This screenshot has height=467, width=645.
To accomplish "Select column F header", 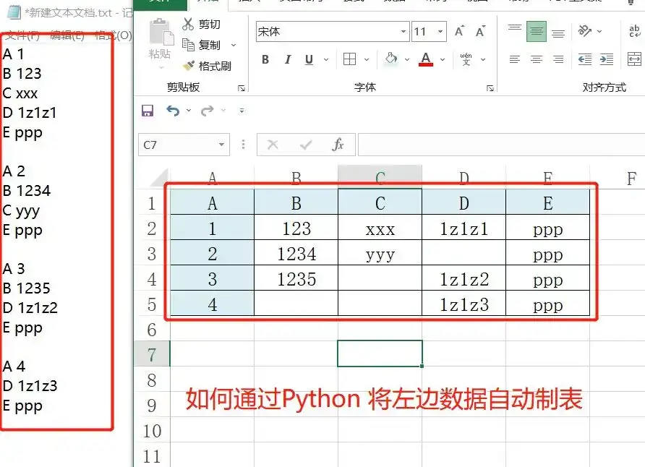I will [617, 178].
